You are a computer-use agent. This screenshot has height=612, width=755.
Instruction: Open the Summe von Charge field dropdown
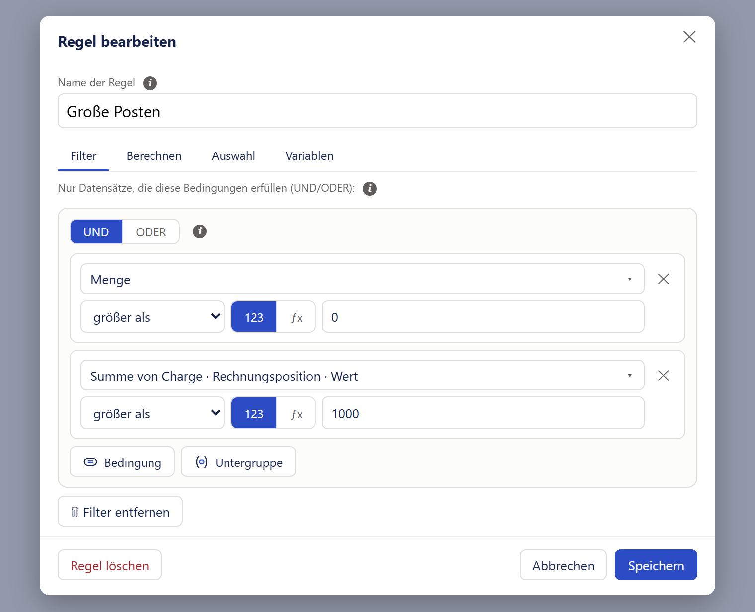pos(363,376)
